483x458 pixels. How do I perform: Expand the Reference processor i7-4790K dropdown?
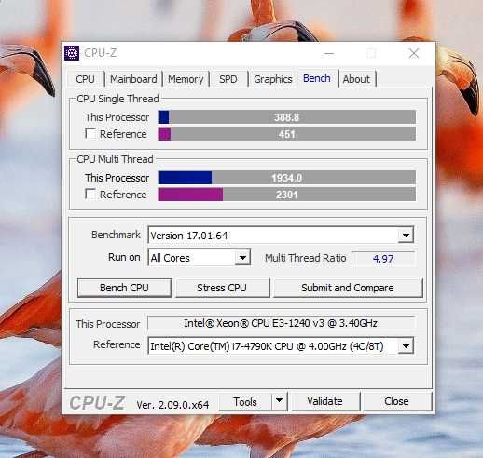[x=406, y=345]
